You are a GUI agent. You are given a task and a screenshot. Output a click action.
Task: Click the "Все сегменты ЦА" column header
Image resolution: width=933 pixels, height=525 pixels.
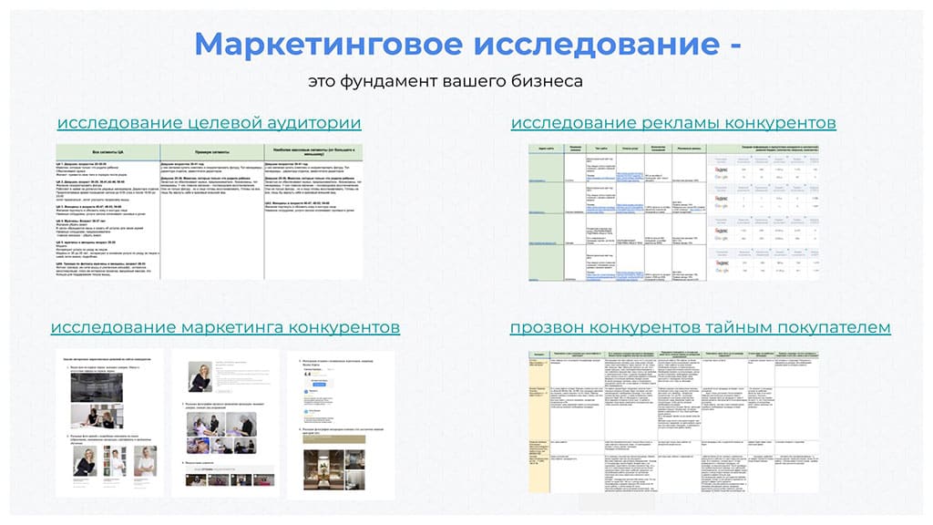(x=108, y=151)
